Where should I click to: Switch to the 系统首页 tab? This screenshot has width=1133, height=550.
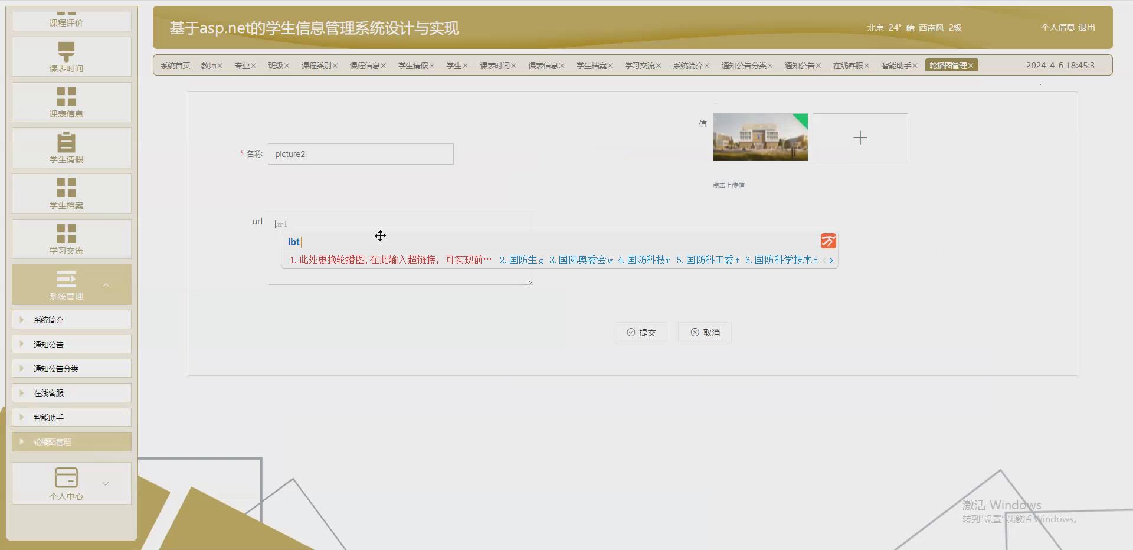click(175, 66)
